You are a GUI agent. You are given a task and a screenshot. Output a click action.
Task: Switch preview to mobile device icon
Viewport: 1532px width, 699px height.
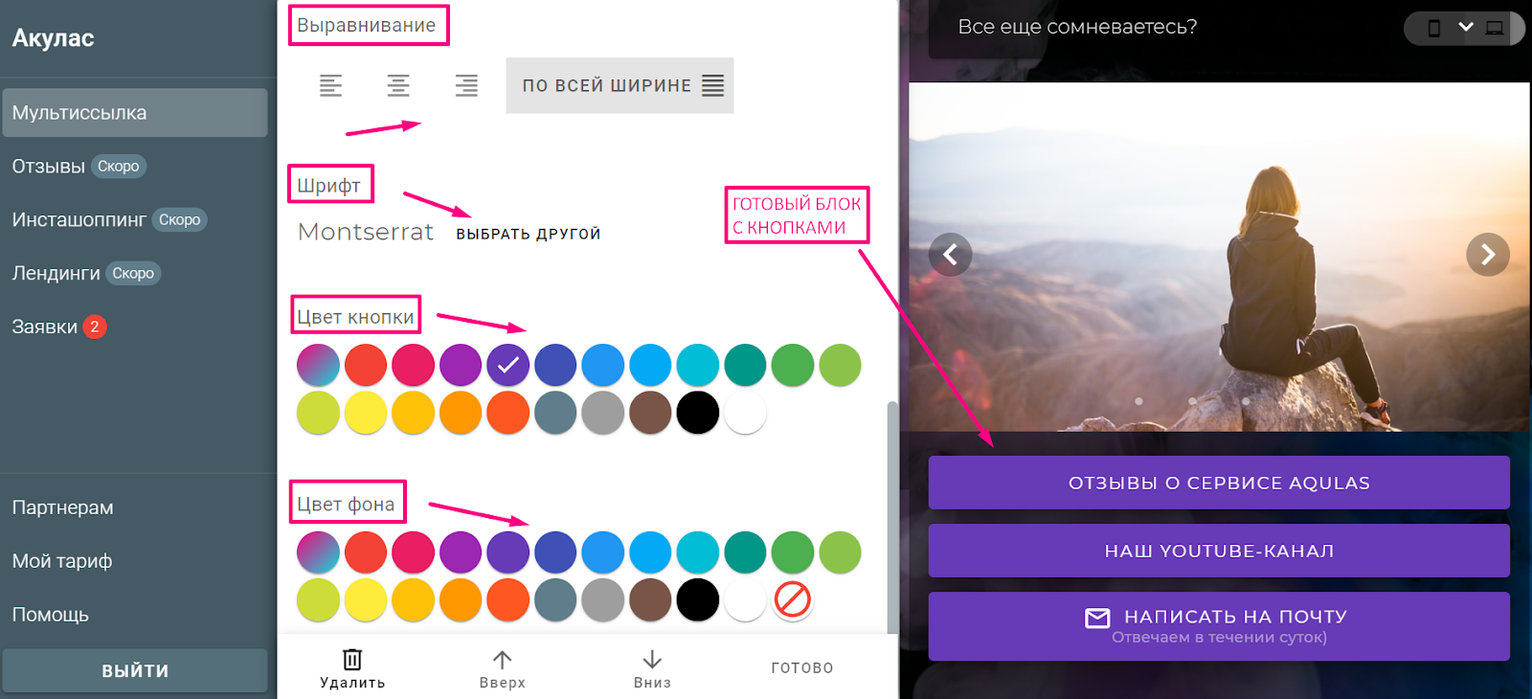click(1433, 28)
